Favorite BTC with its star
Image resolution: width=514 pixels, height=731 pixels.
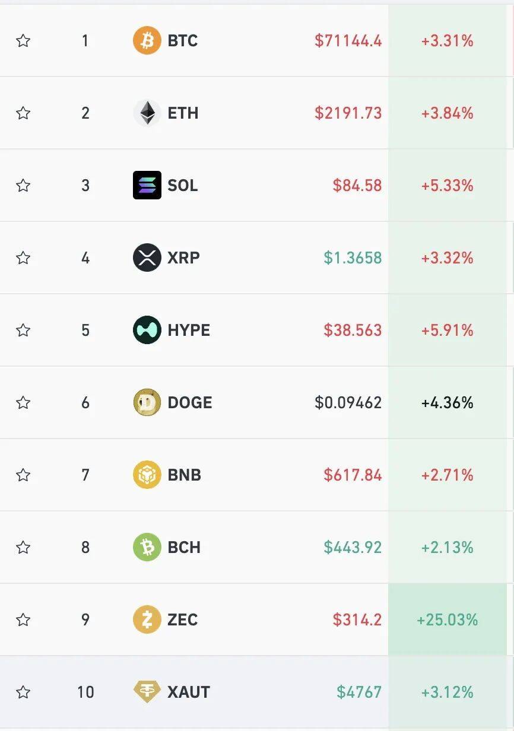23,41
